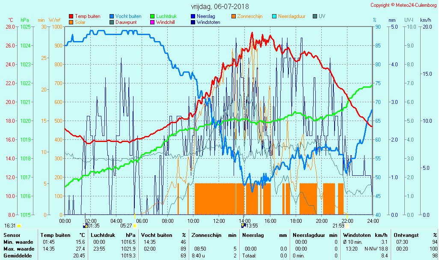Viewport: 439px width, 260px height.
Task: Click the red Temp buiten legend swatch
Action: coord(71,16)
